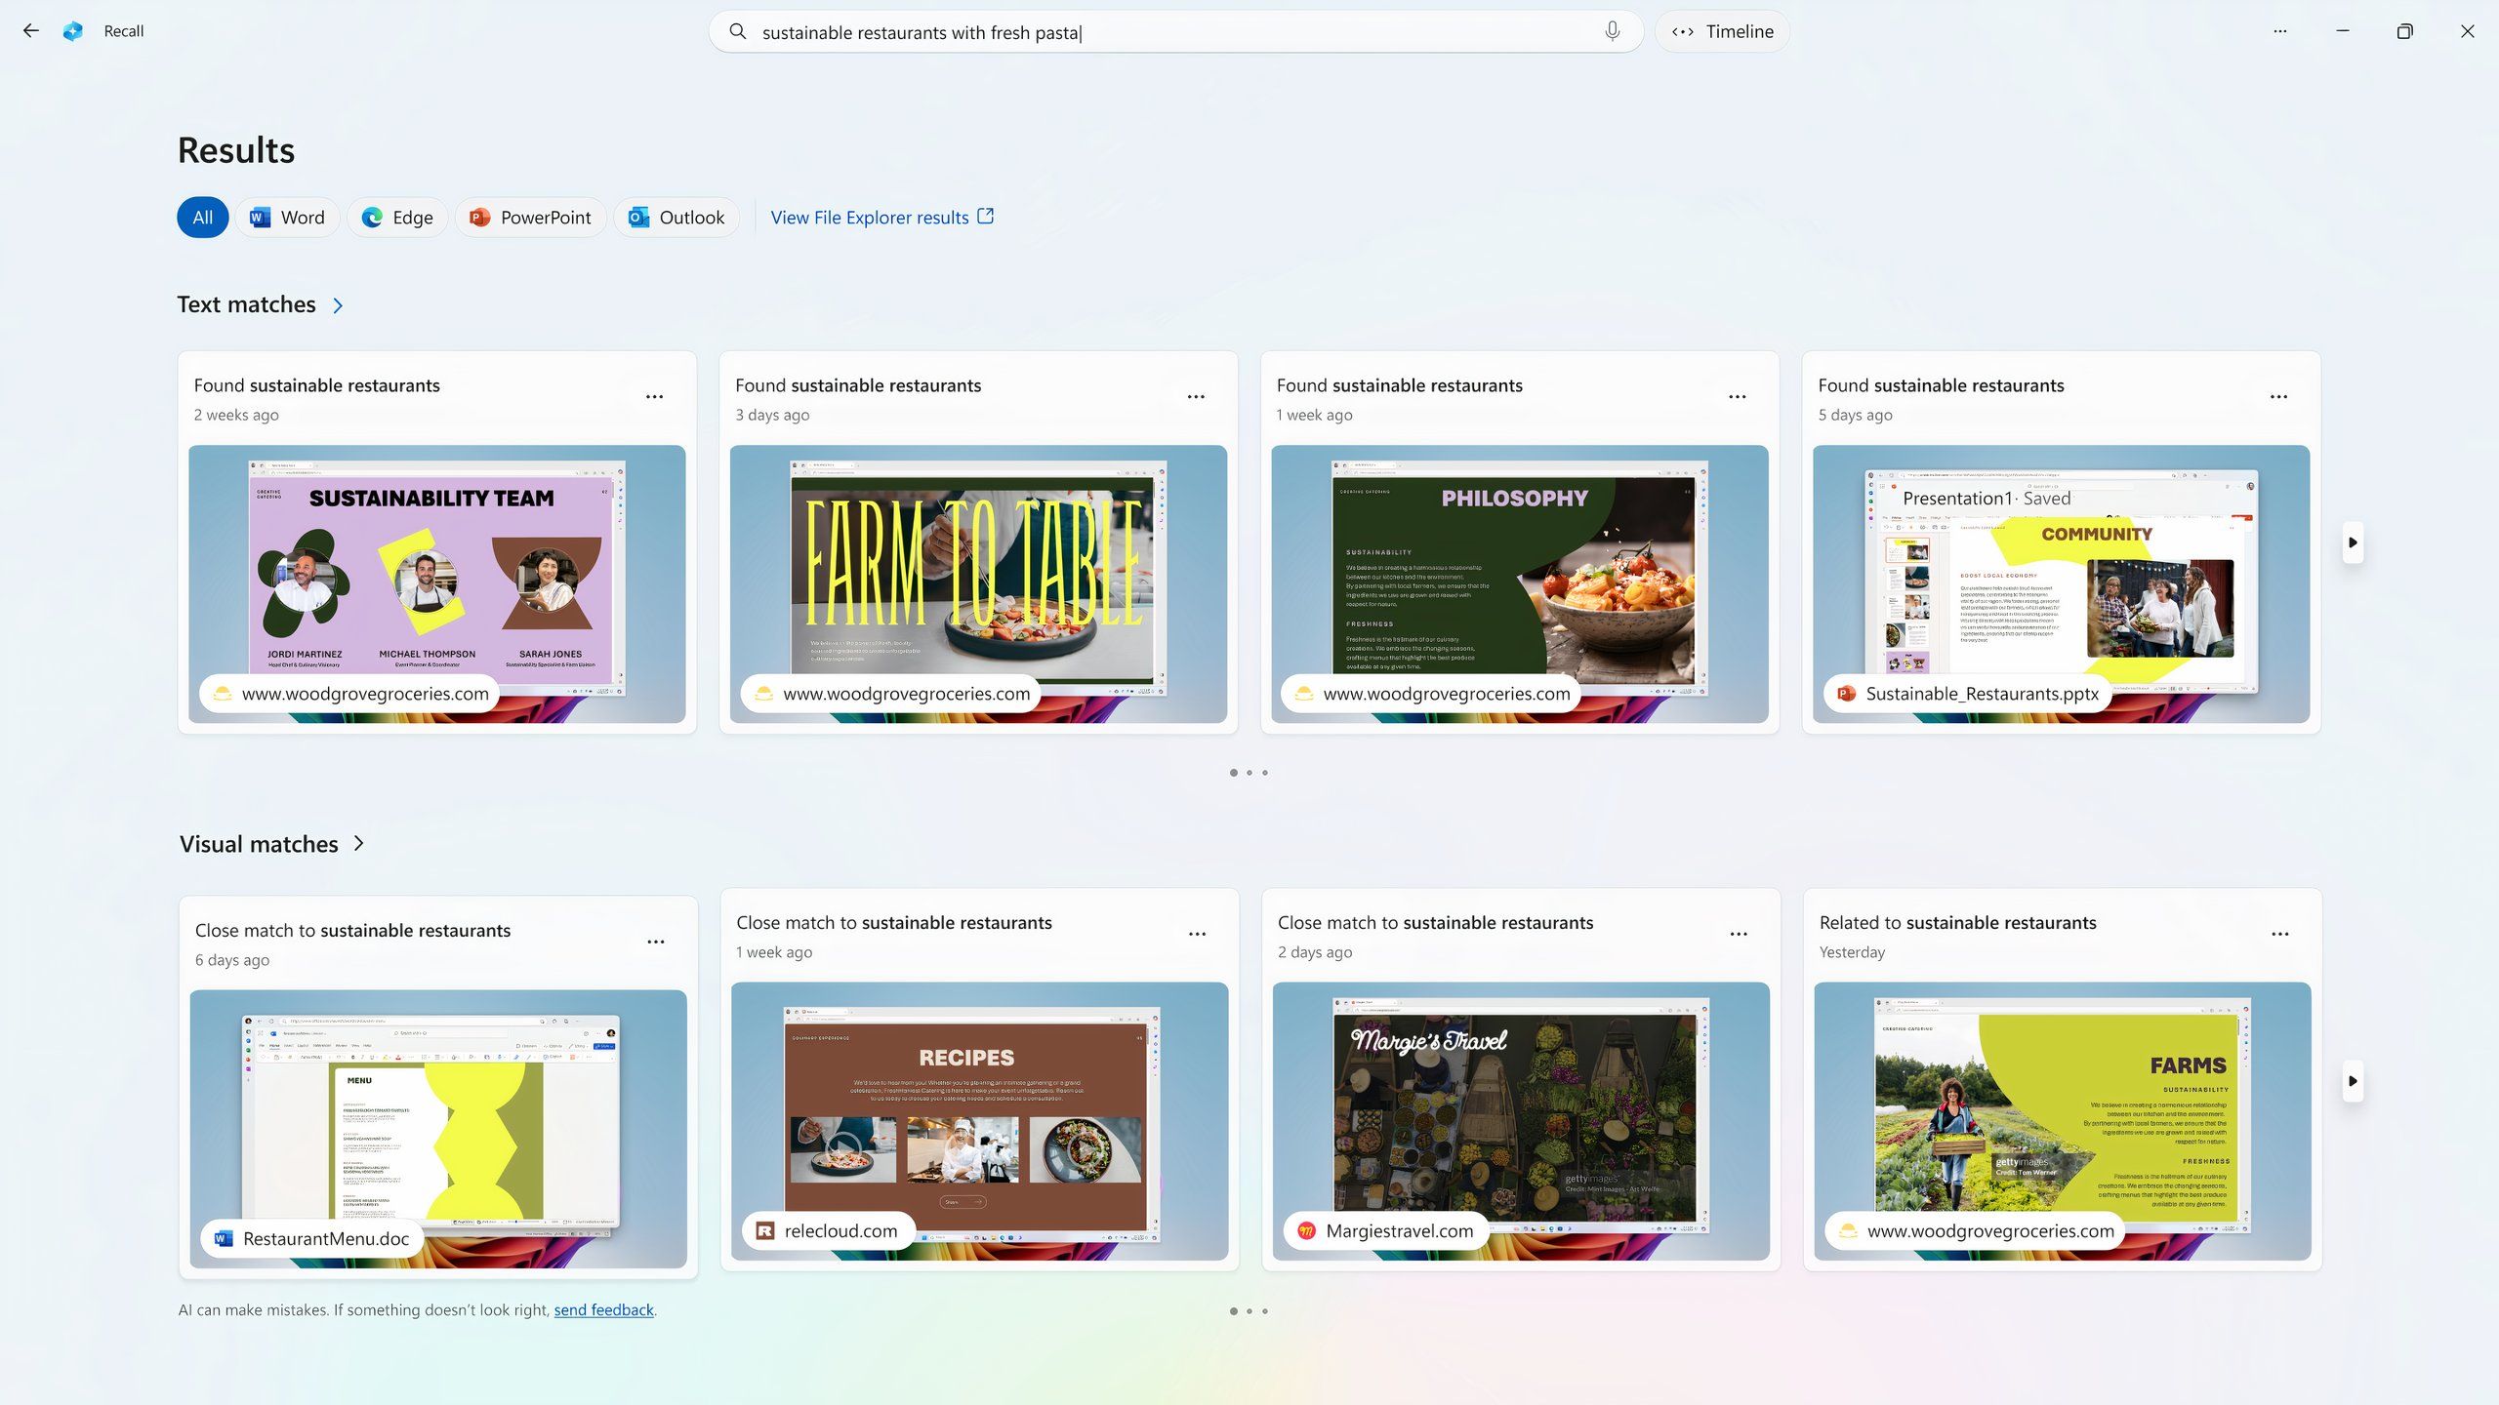Click send feedback link at bottom
Image resolution: width=2499 pixels, height=1405 pixels.
pos(602,1309)
